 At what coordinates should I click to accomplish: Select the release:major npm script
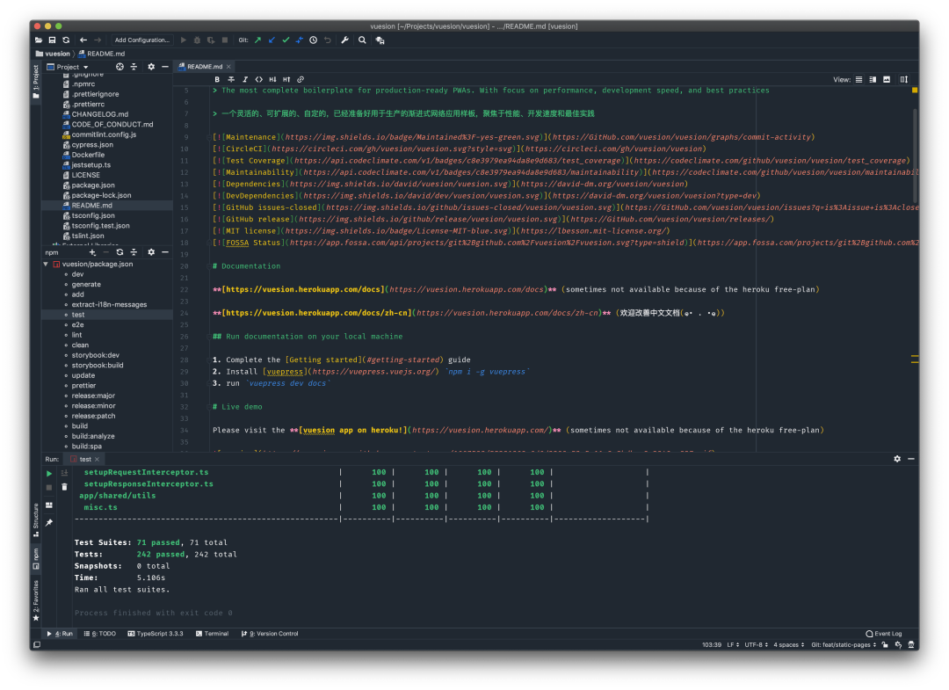click(93, 396)
